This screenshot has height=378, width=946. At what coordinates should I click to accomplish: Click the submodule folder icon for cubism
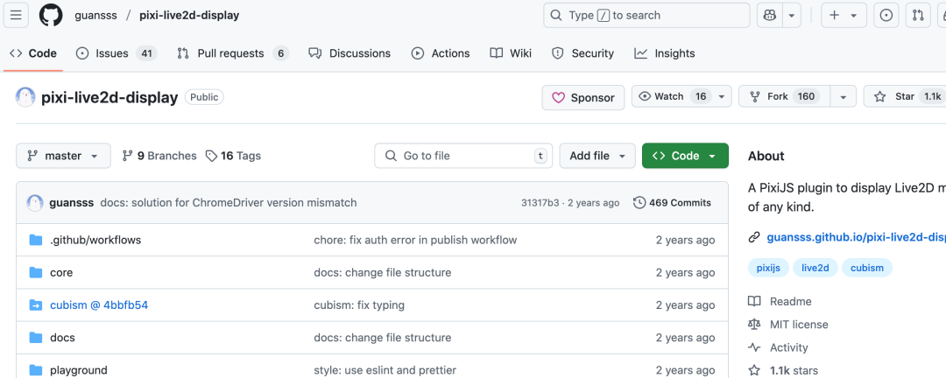tap(36, 305)
